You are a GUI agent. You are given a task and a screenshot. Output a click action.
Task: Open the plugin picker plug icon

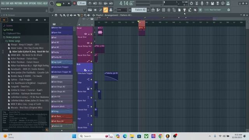point(184,10)
